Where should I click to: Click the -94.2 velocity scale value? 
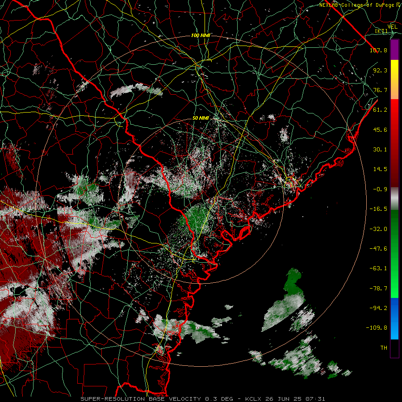click(x=378, y=308)
